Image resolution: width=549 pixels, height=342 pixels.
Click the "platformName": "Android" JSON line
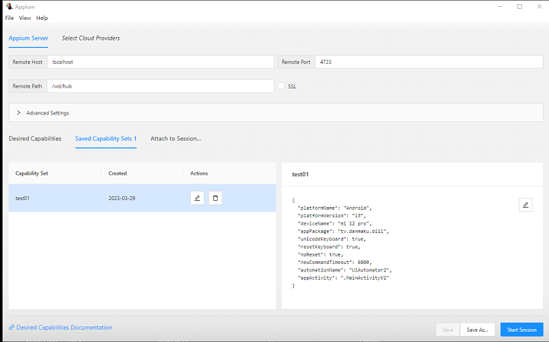(x=335, y=208)
